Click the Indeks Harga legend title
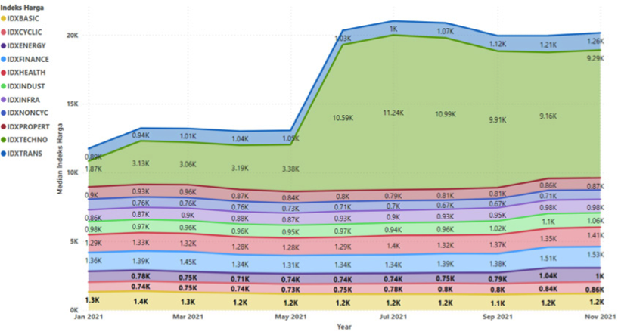 point(23,6)
